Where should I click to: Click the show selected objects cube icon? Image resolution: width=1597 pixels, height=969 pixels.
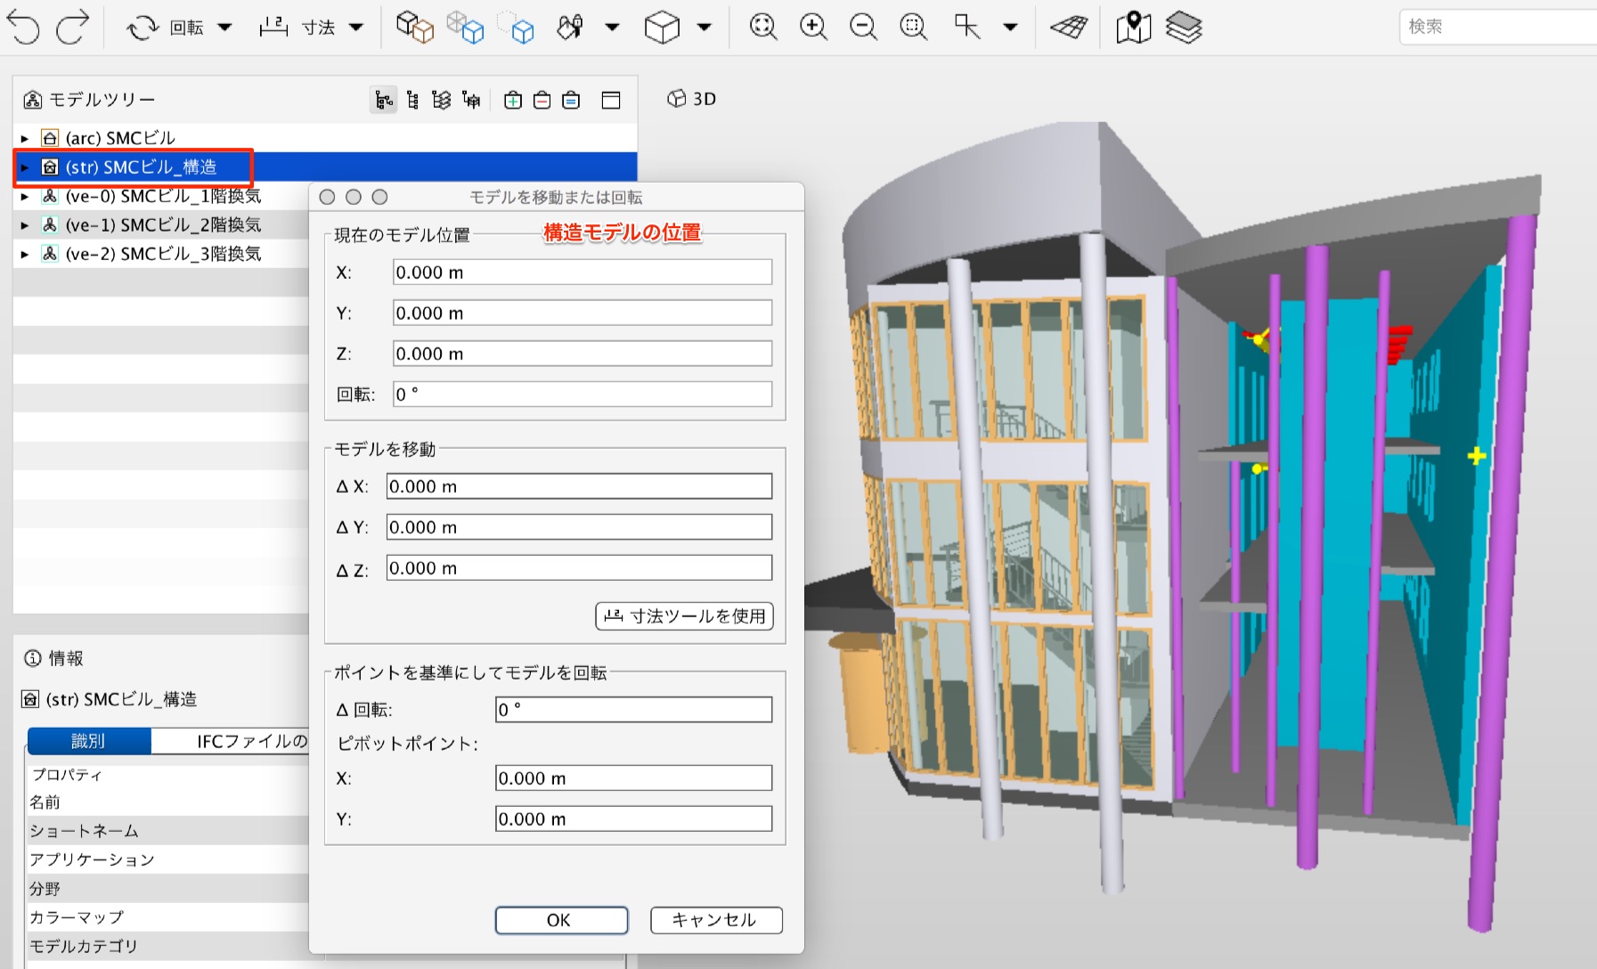tap(414, 27)
